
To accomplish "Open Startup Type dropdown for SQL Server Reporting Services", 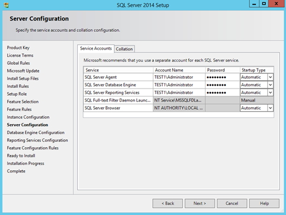I will (x=270, y=92).
